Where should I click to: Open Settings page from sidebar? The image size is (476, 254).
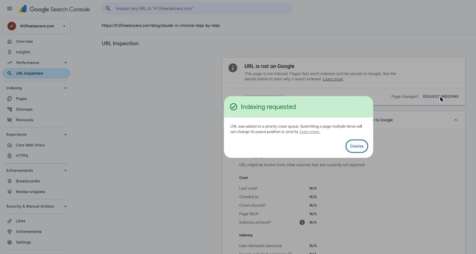[36, 242]
